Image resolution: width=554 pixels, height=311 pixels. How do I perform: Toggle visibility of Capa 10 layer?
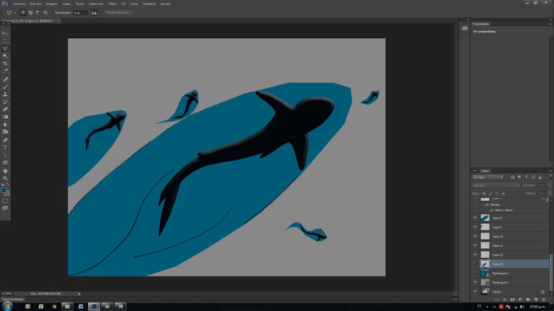[475, 236]
